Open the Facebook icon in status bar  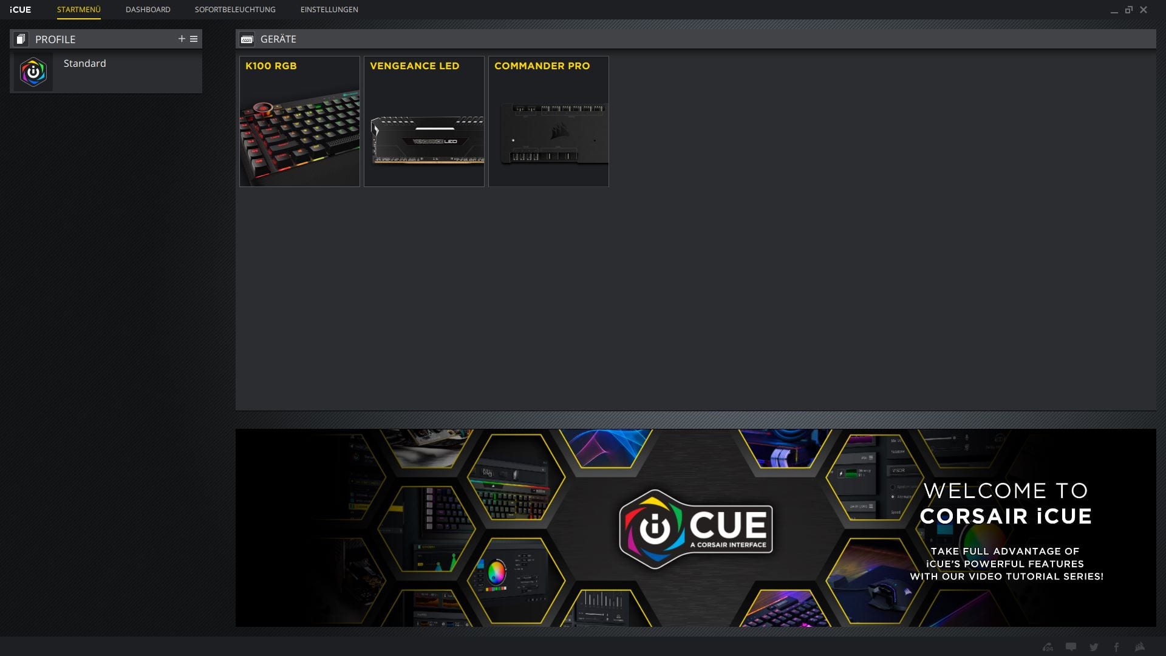coord(1116,647)
